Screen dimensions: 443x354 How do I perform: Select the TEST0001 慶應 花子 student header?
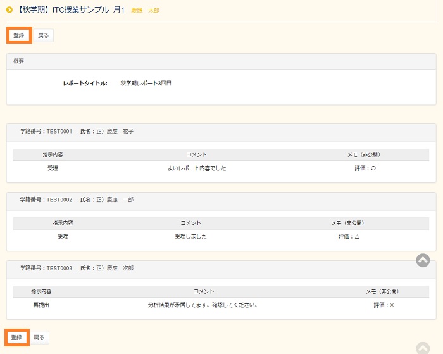pyautogui.click(x=221, y=132)
